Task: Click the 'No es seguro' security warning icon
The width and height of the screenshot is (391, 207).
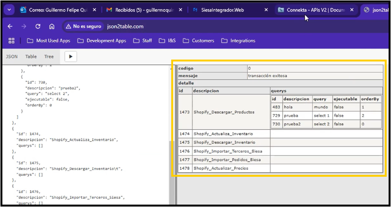Action: click(68, 26)
